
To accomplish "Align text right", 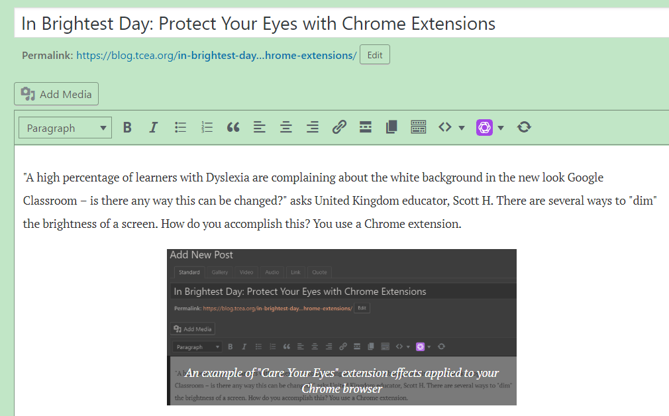I will (x=313, y=127).
